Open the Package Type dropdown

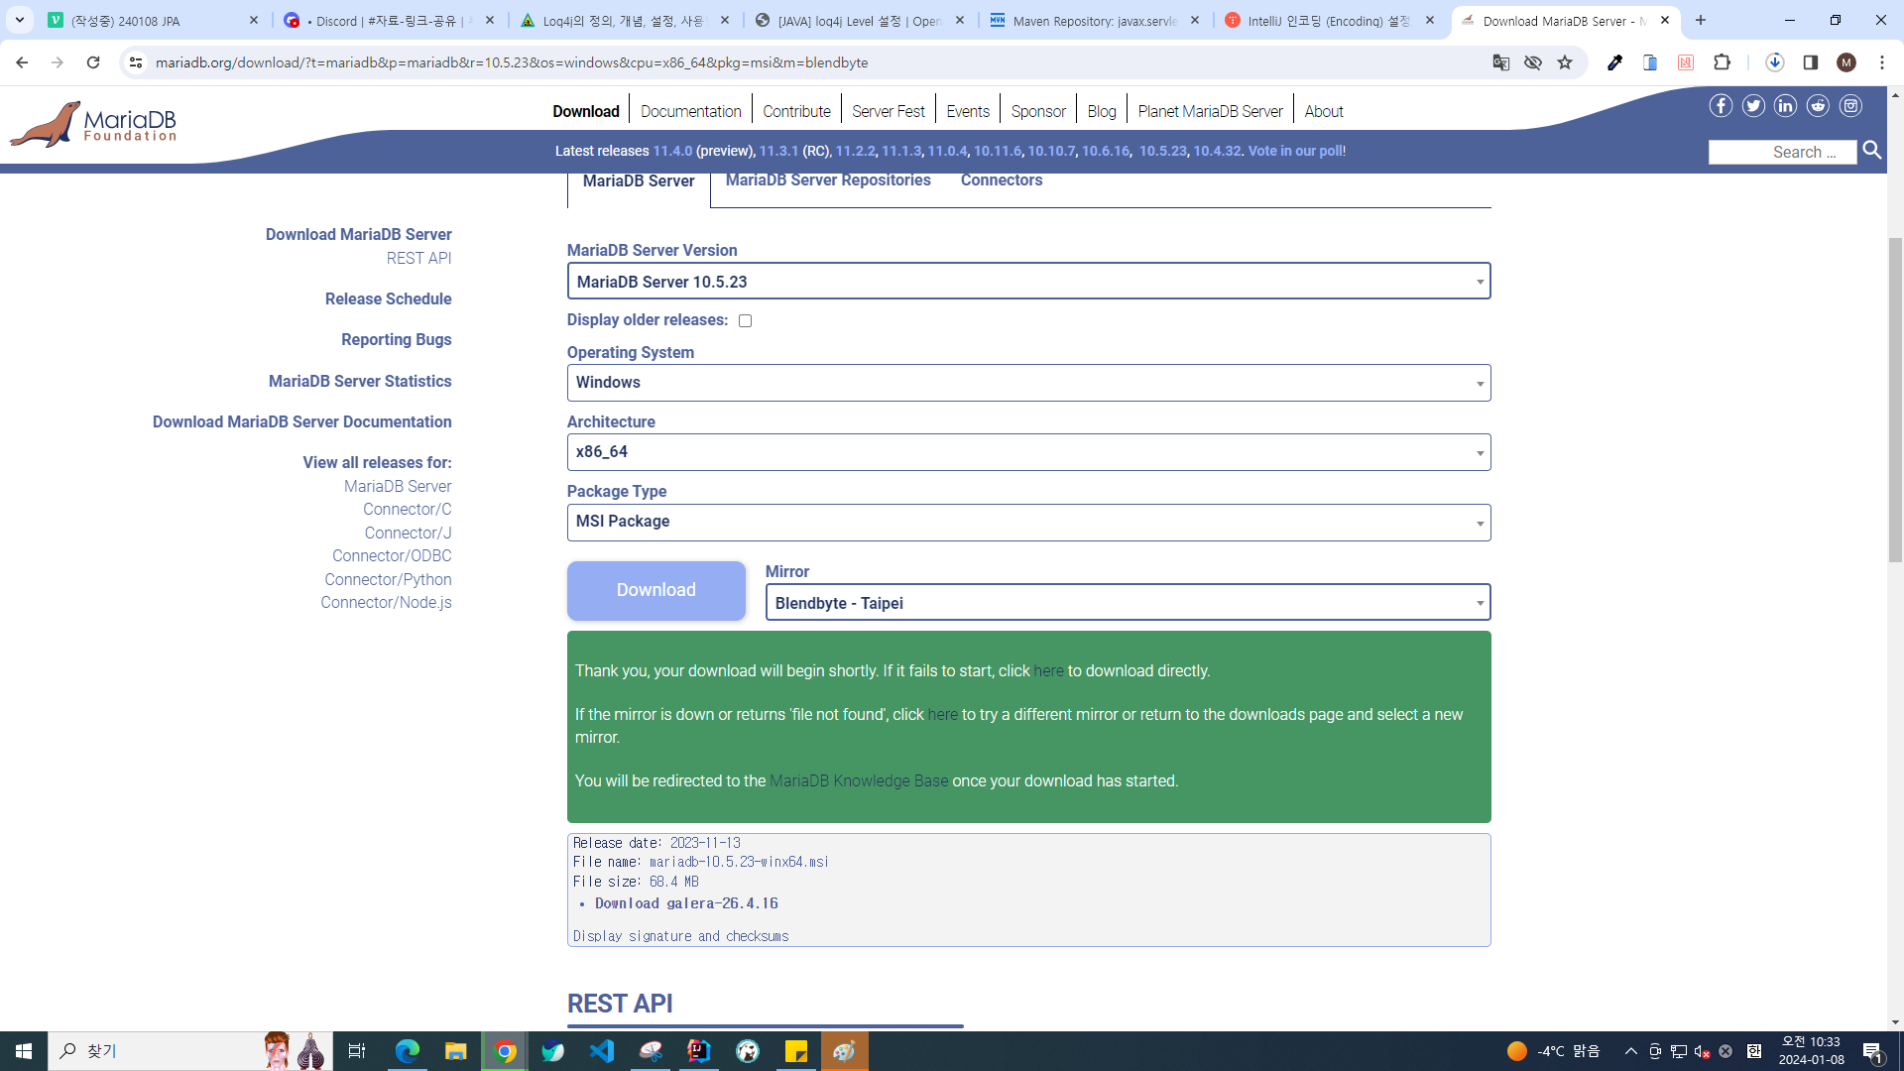click(x=1028, y=522)
